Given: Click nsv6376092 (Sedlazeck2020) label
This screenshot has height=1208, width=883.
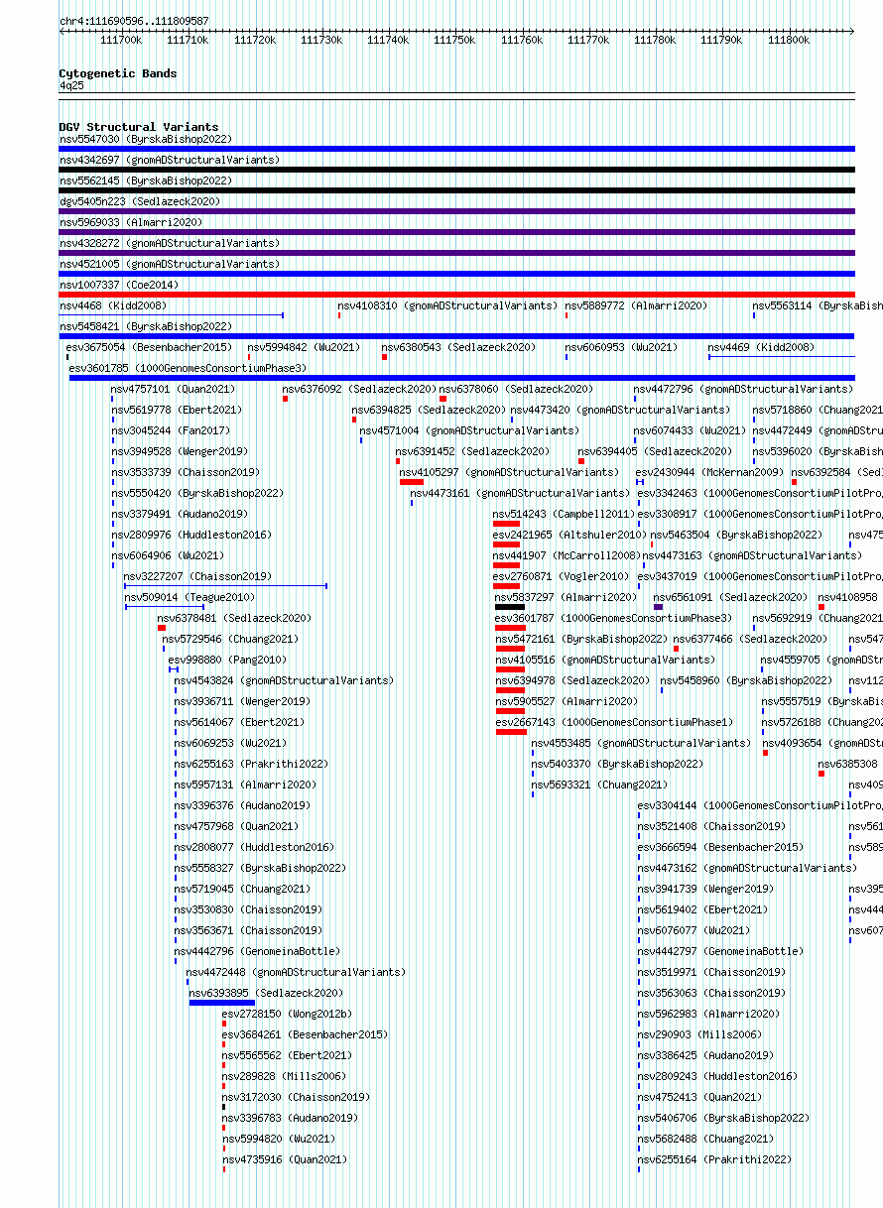Looking at the screenshot, I should [359, 389].
